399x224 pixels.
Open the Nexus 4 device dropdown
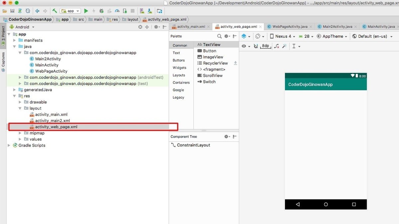(x=282, y=36)
